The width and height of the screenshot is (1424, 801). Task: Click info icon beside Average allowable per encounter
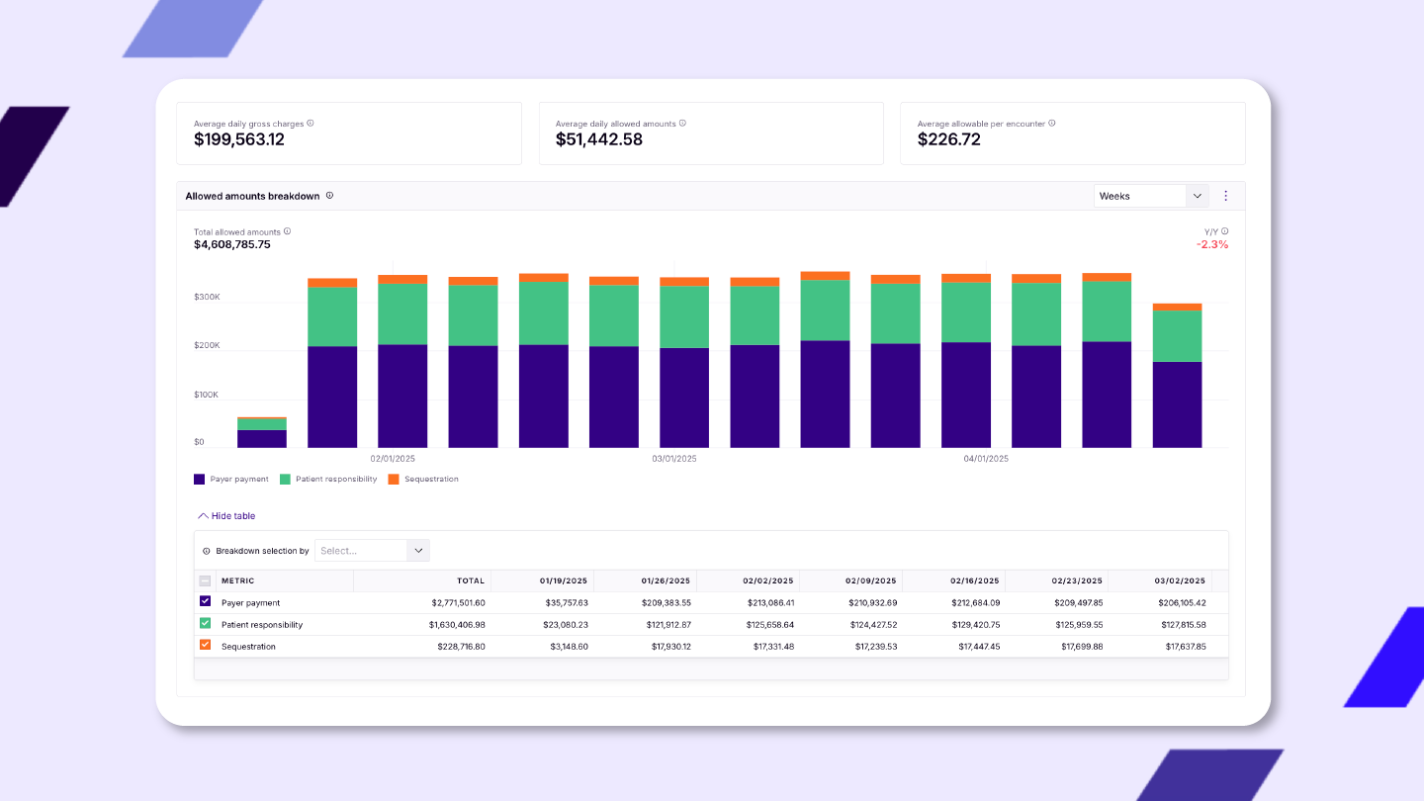point(1051,124)
